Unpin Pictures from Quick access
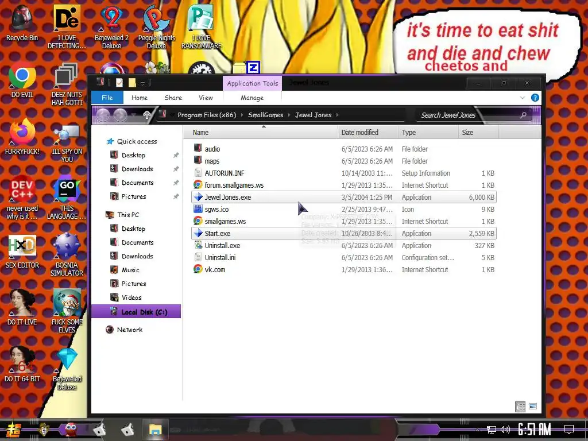The width and height of the screenshot is (588, 441). [176, 196]
